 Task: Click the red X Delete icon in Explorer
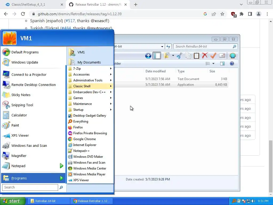(205, 56)
